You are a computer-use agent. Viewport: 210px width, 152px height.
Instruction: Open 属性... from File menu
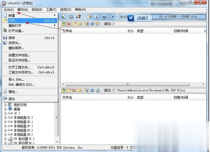point(30,92)
